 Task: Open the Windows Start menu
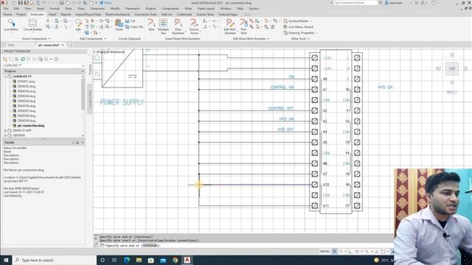6,260
